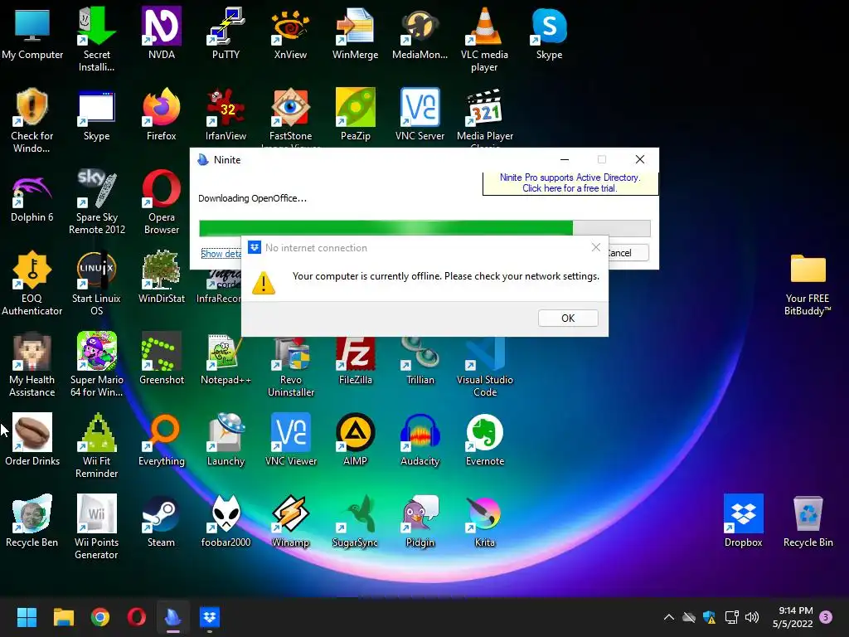Image resolution: width=849 pixels, height=637 pixels.
Task: Open PeaZip desktop shortcut
Action: click(355, 115)
